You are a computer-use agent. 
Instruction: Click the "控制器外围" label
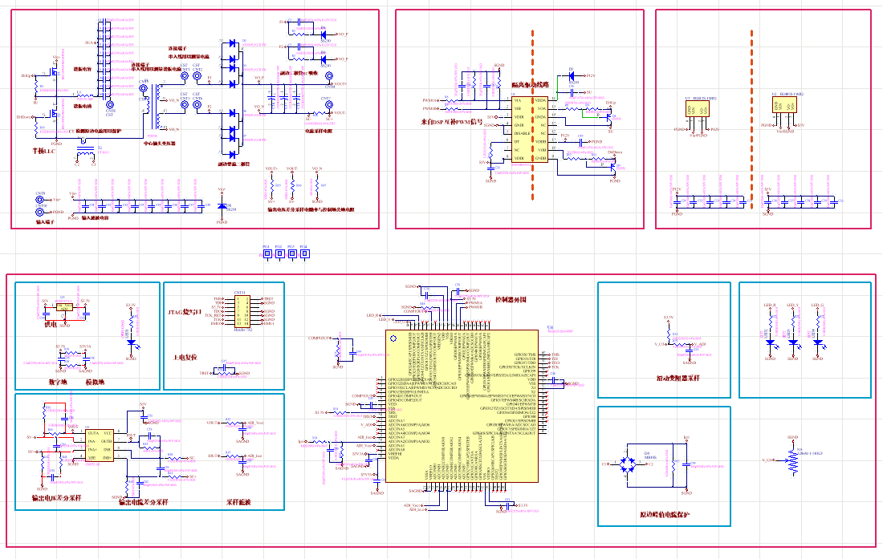[511, 300]
